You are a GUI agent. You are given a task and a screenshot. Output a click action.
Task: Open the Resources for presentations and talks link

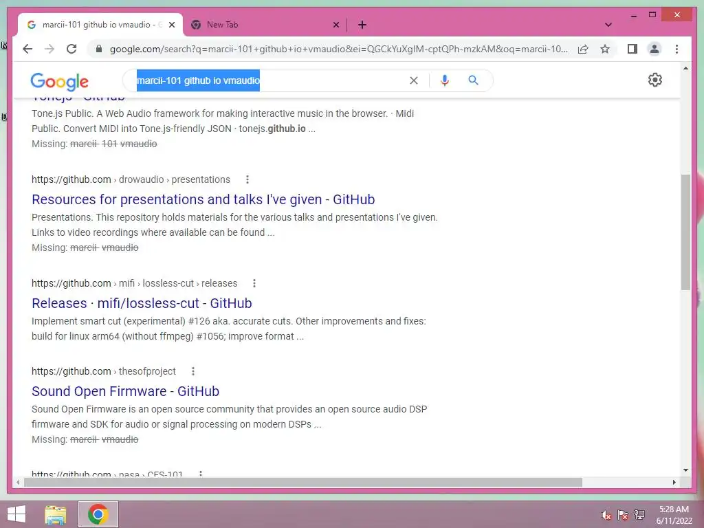point(203,199)
